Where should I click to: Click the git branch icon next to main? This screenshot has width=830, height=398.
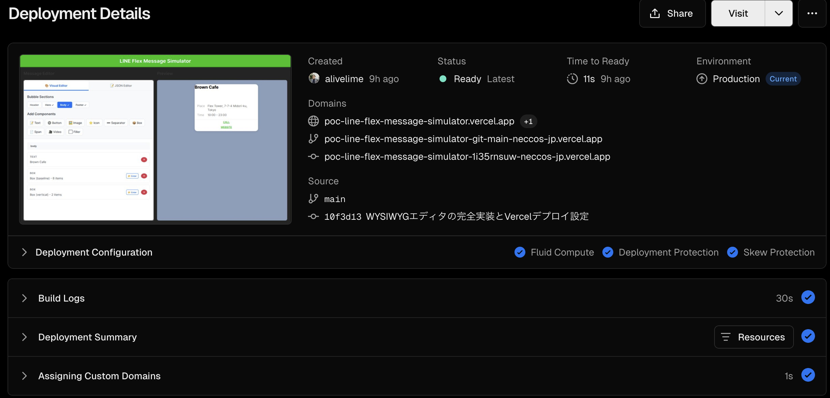coord(313,199)
